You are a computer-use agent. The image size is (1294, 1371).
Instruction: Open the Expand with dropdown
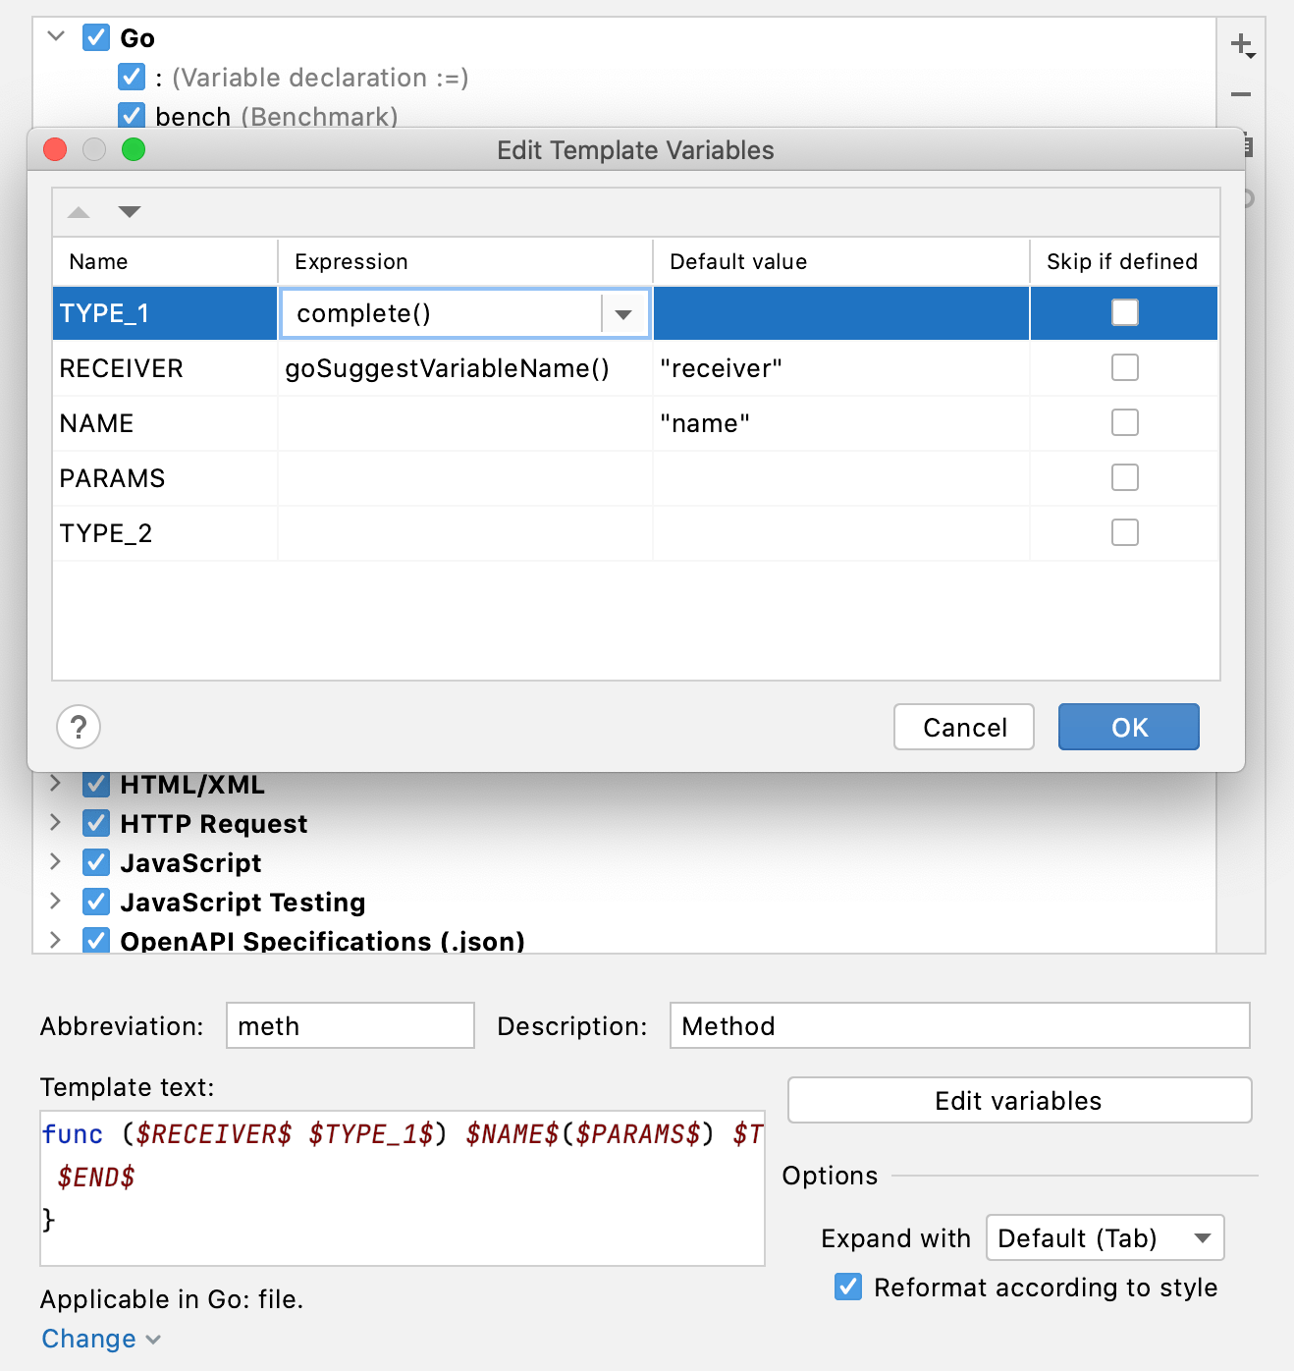[x=1104, y=1237]
